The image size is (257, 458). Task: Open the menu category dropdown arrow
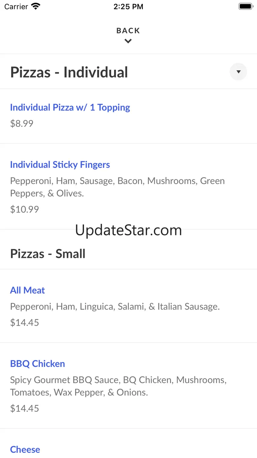click(238, 72)
